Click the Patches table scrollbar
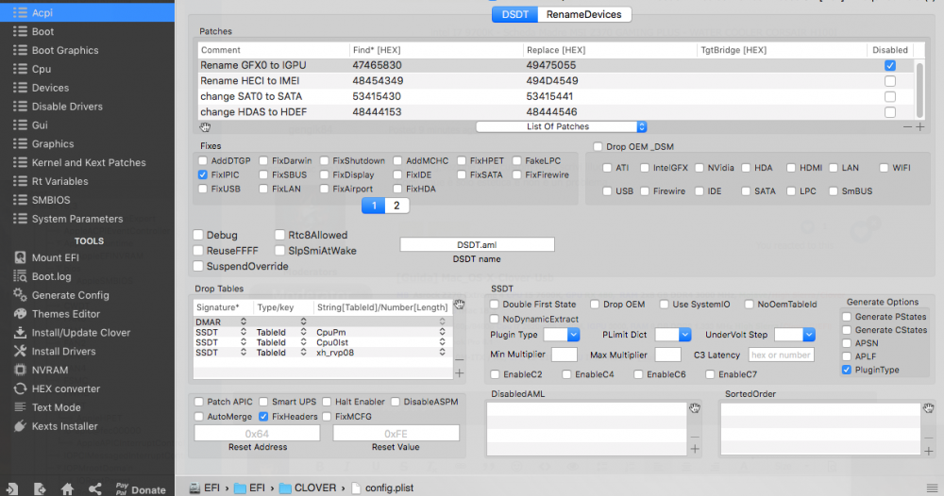 919,89
